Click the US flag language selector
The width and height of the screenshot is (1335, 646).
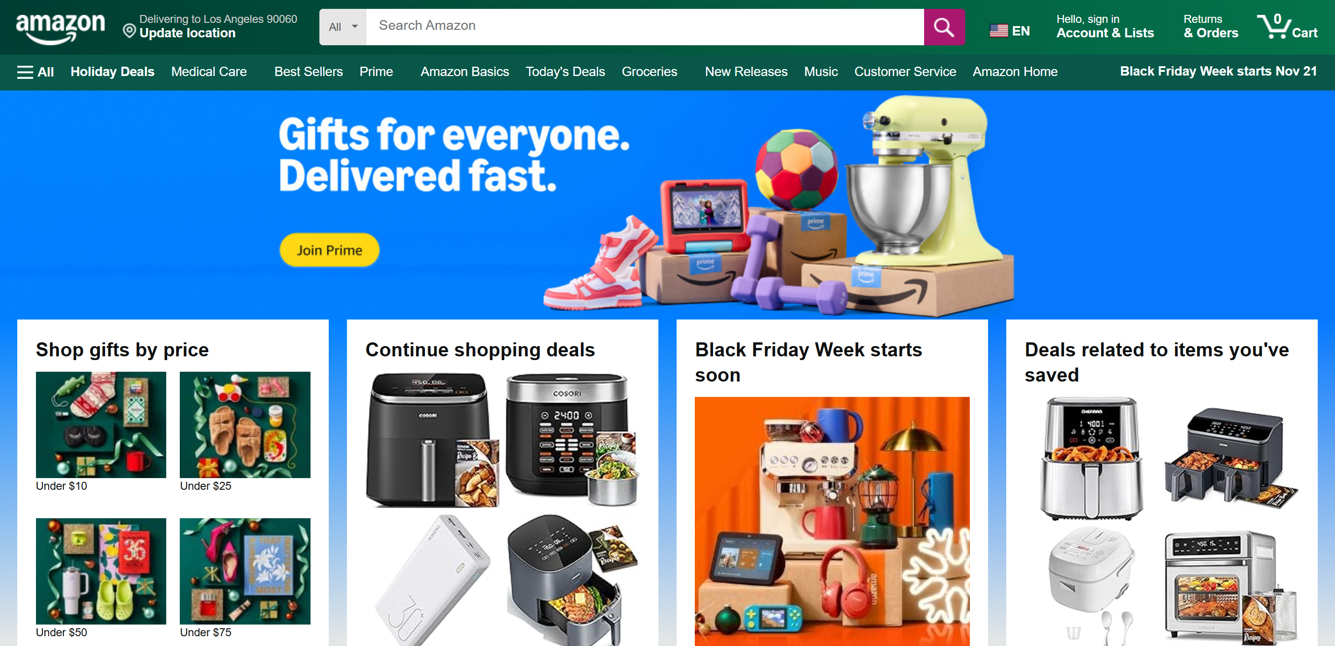(x=1009, y=30)
